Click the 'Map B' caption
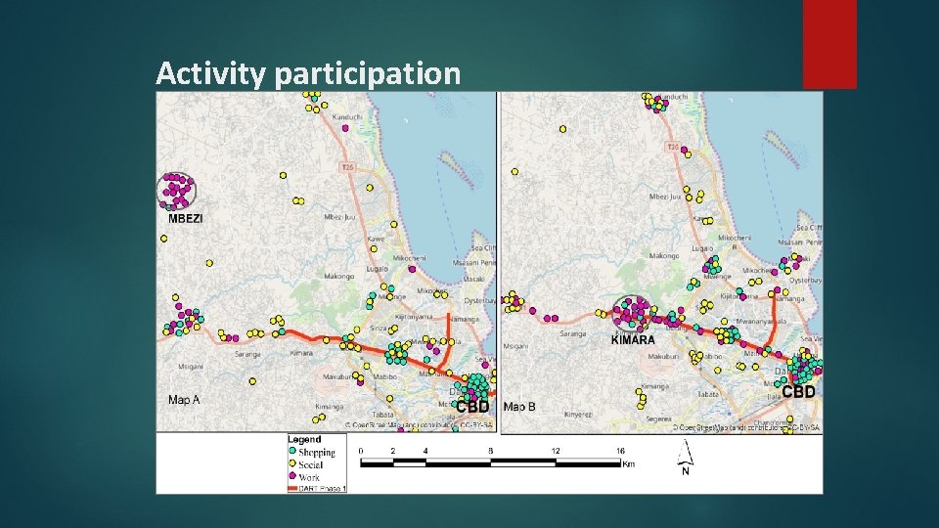This screenshot has height=528, width=939. 519,407
